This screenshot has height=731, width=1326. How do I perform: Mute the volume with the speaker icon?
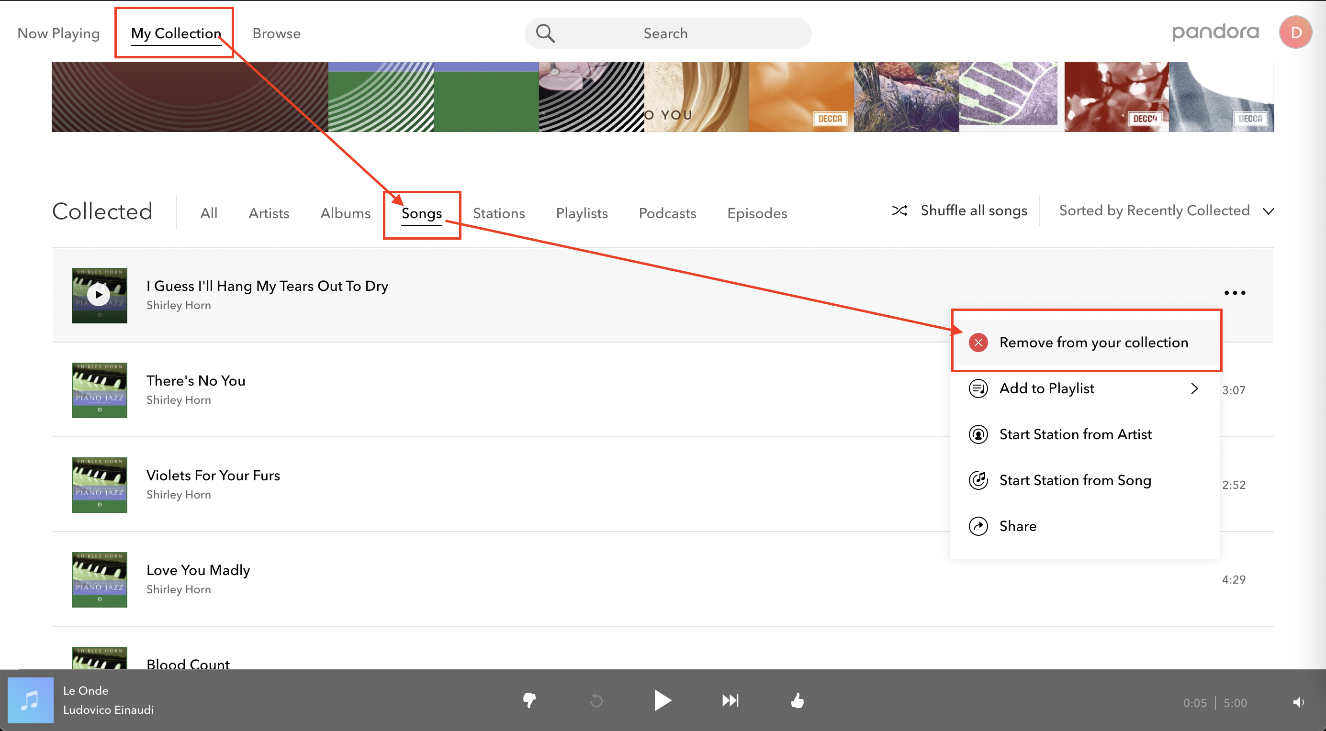pyautogui.click(x=1298, y=702)
